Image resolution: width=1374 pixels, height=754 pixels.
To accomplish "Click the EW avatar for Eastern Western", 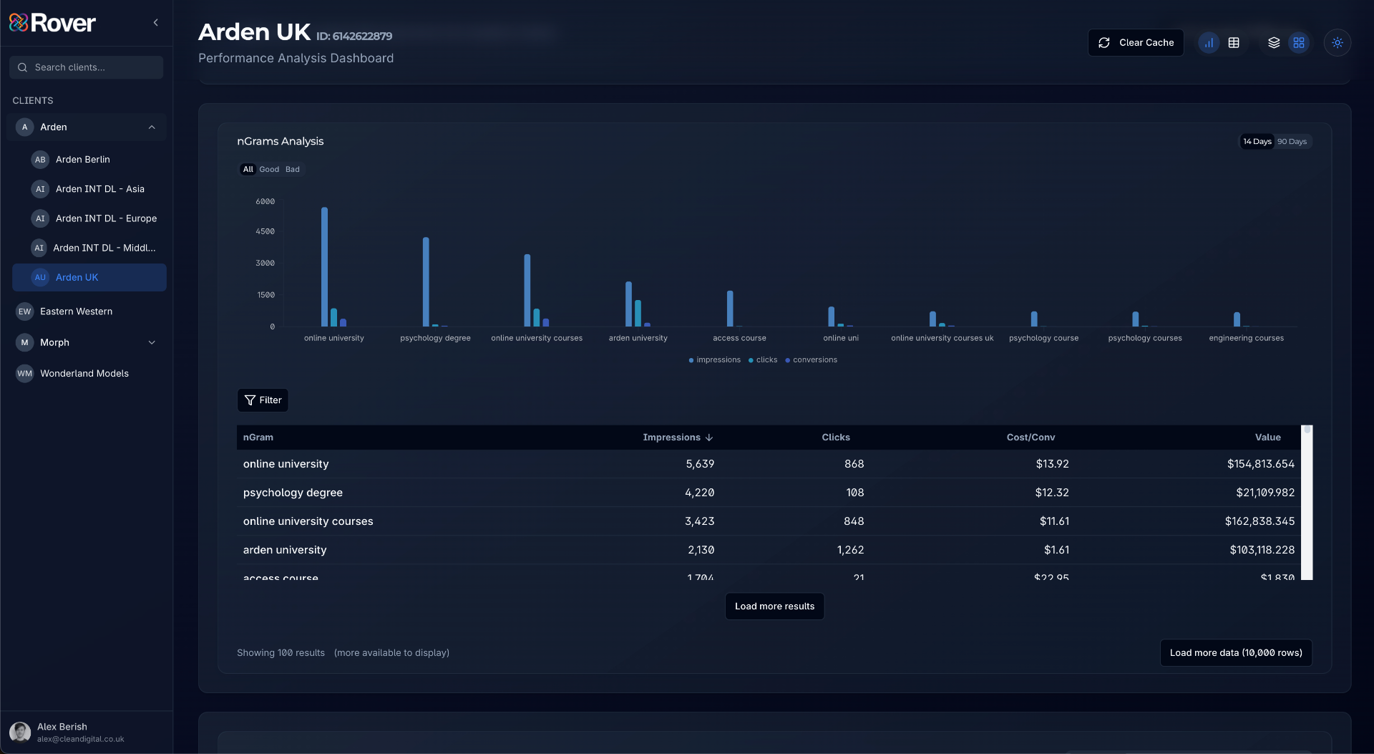I will point(25,311).
